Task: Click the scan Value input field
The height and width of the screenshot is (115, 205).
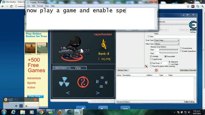Action: [x=175, y=37]
